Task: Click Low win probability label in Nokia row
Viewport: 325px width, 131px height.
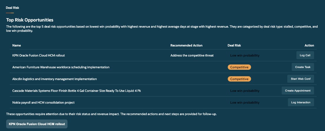Action: pos(245,102)
